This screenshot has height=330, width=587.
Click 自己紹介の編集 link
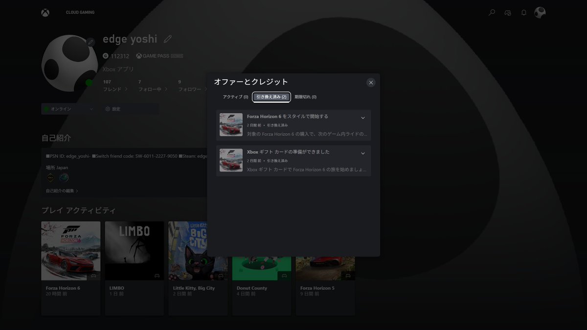(x=62, y=191)
